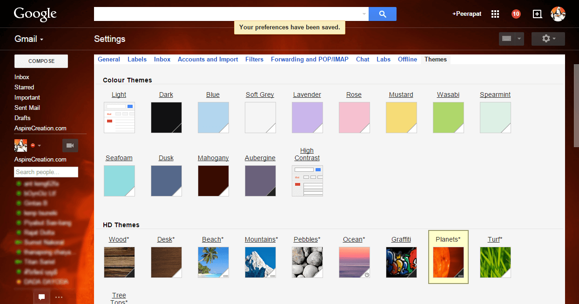Click the Google logo

[x=35, y=14]
